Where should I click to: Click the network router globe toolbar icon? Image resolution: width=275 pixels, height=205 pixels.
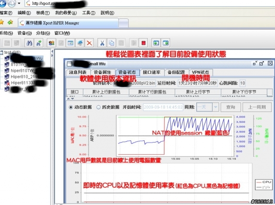(80, 43)
